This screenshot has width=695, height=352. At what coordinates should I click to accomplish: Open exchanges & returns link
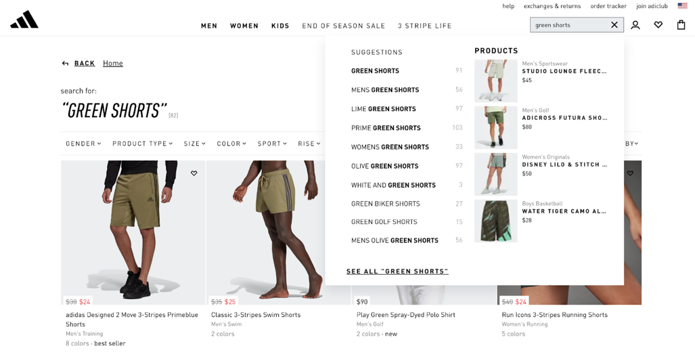coord(552,6)
